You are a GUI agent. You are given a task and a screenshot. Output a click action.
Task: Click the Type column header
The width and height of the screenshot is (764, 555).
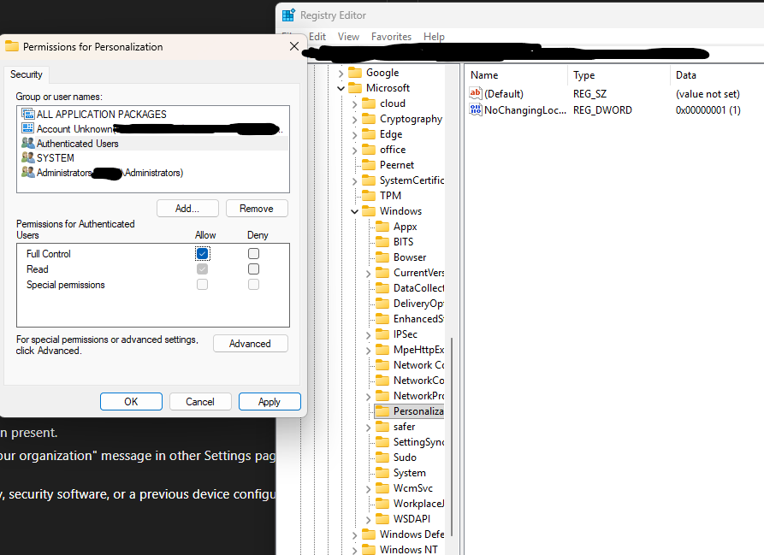619,75
